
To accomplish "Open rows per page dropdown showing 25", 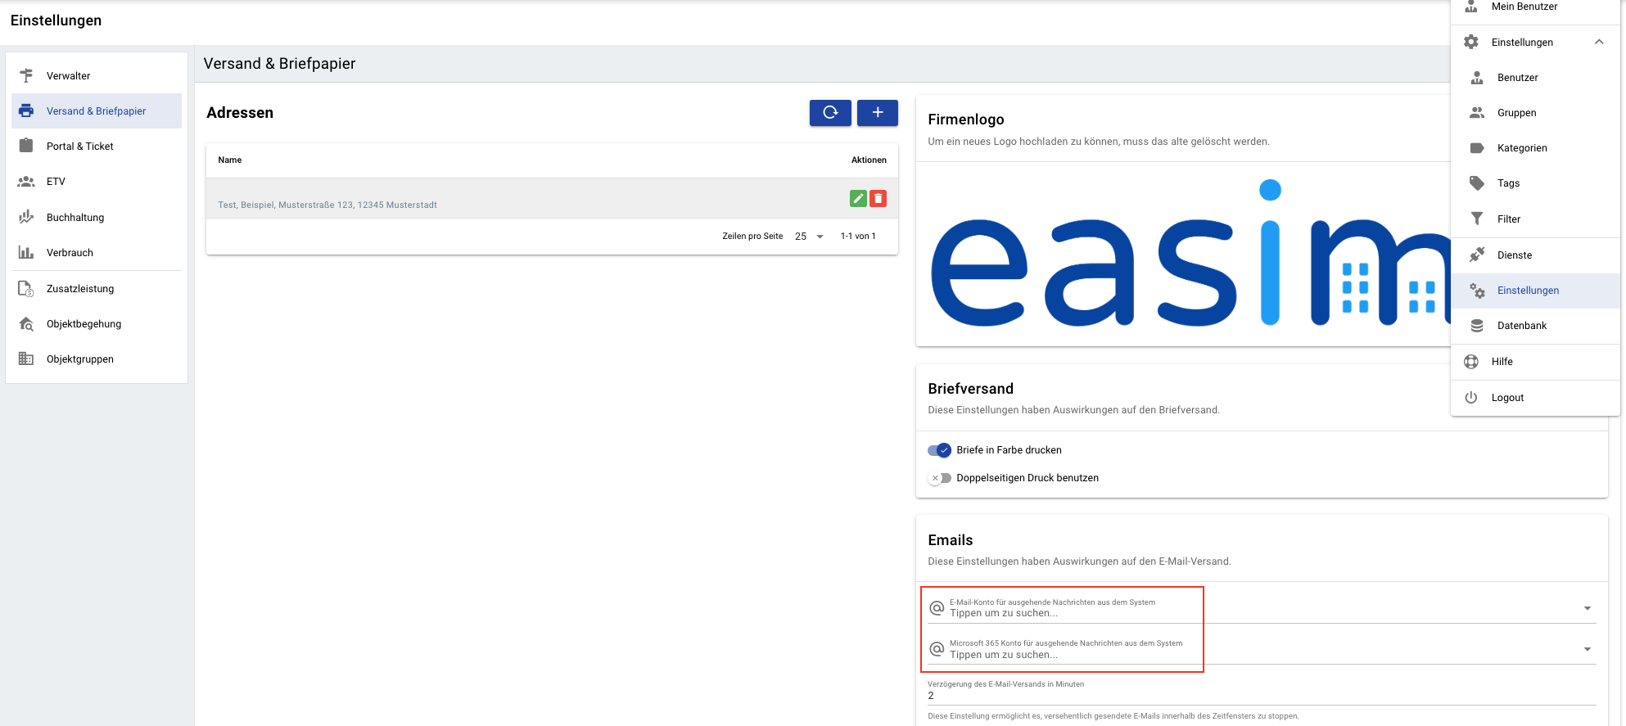I will (x=809, y=237).
